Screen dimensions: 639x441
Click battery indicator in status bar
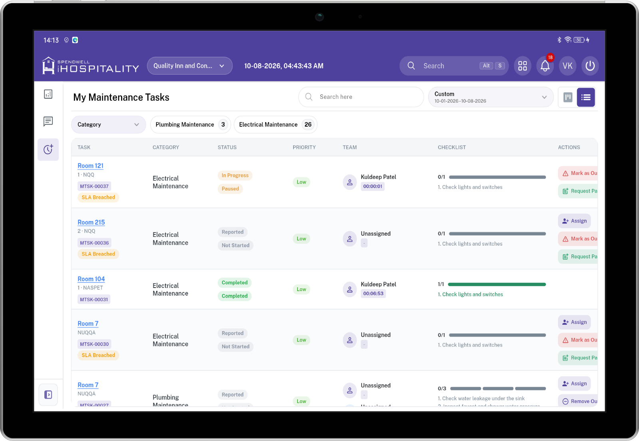[579, 40]
